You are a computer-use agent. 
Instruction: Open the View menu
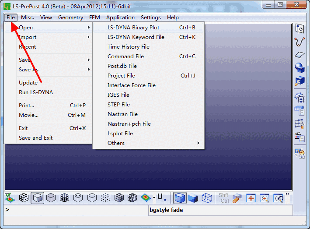point(46,18)
